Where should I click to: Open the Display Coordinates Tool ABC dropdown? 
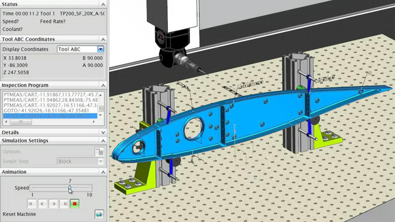pos(101,49)
